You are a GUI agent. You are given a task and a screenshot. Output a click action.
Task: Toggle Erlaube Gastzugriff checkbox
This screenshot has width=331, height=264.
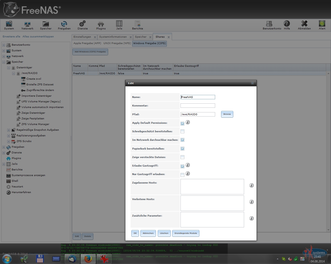[182, 166]
